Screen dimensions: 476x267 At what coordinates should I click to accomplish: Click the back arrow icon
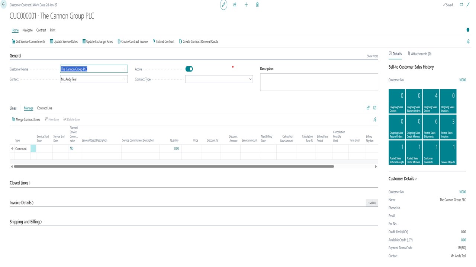tap(4, 5)
